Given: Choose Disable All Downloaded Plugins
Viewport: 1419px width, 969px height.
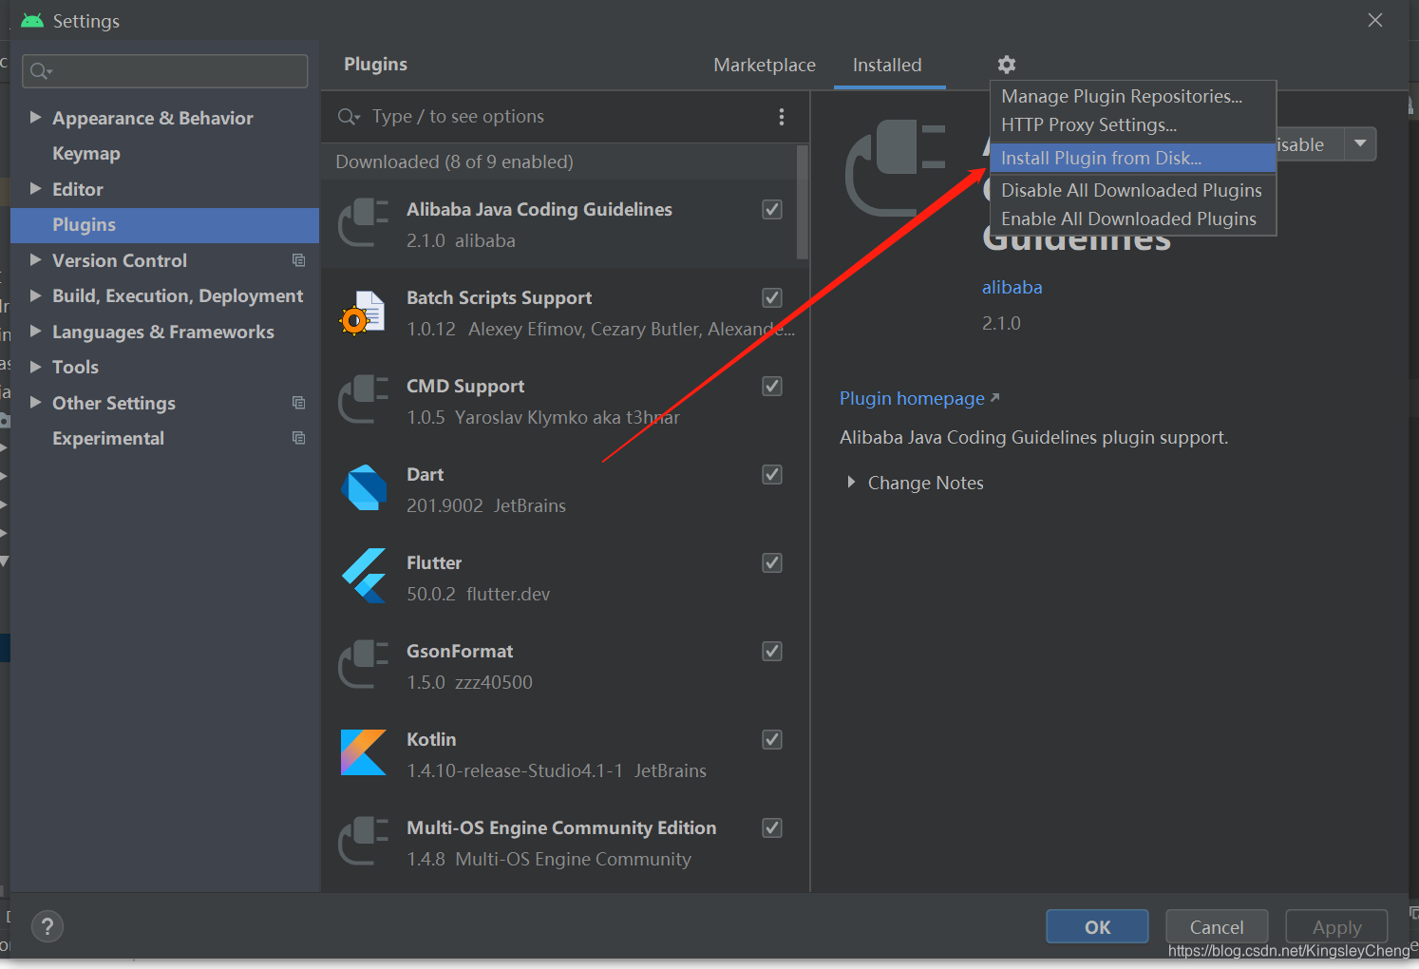Looking at the screenshot, I should point(1132,190).
